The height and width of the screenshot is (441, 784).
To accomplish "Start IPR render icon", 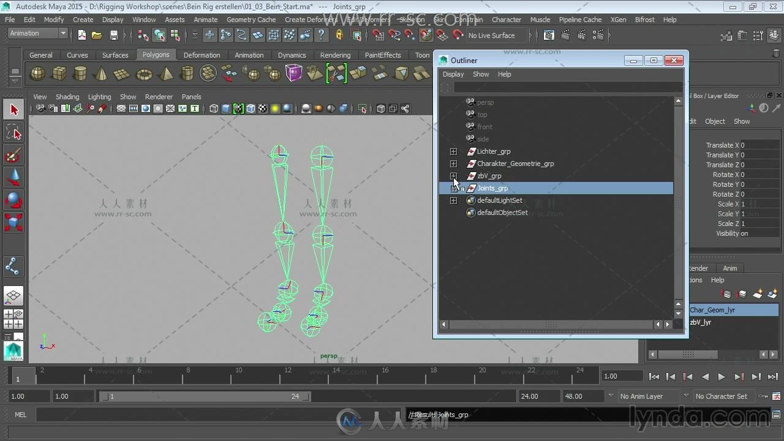I will point(581,35).
